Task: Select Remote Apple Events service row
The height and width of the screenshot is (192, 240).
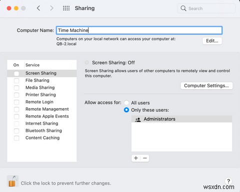Action: coord(42,116)
